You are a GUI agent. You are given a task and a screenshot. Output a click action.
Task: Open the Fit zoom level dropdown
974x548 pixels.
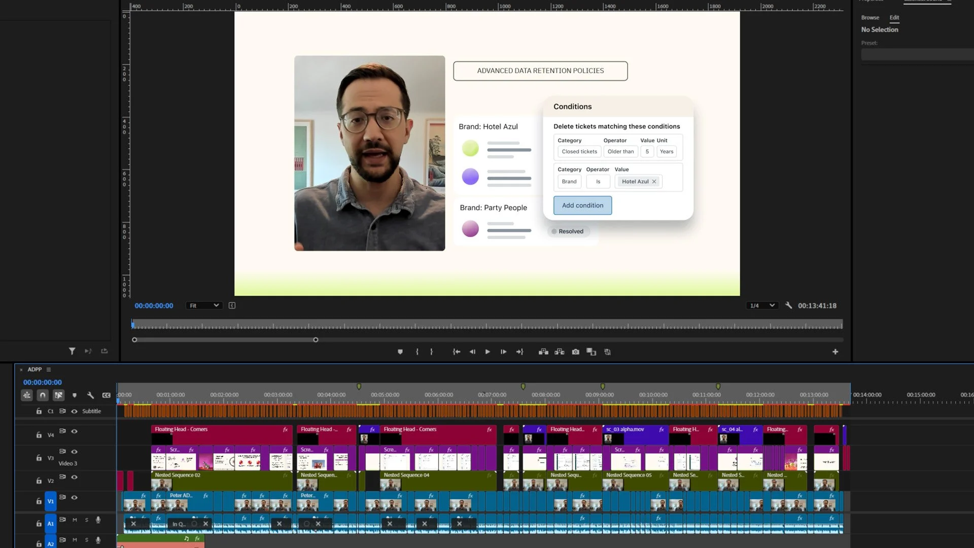tap(204, 305)
